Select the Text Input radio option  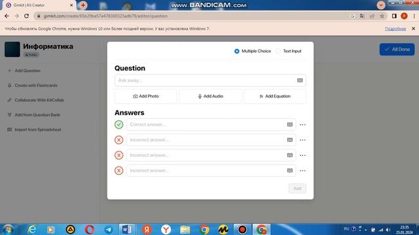[278, 51]
